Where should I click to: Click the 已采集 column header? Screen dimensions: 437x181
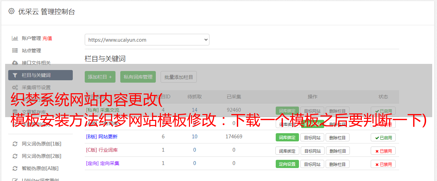coord(234,97)
